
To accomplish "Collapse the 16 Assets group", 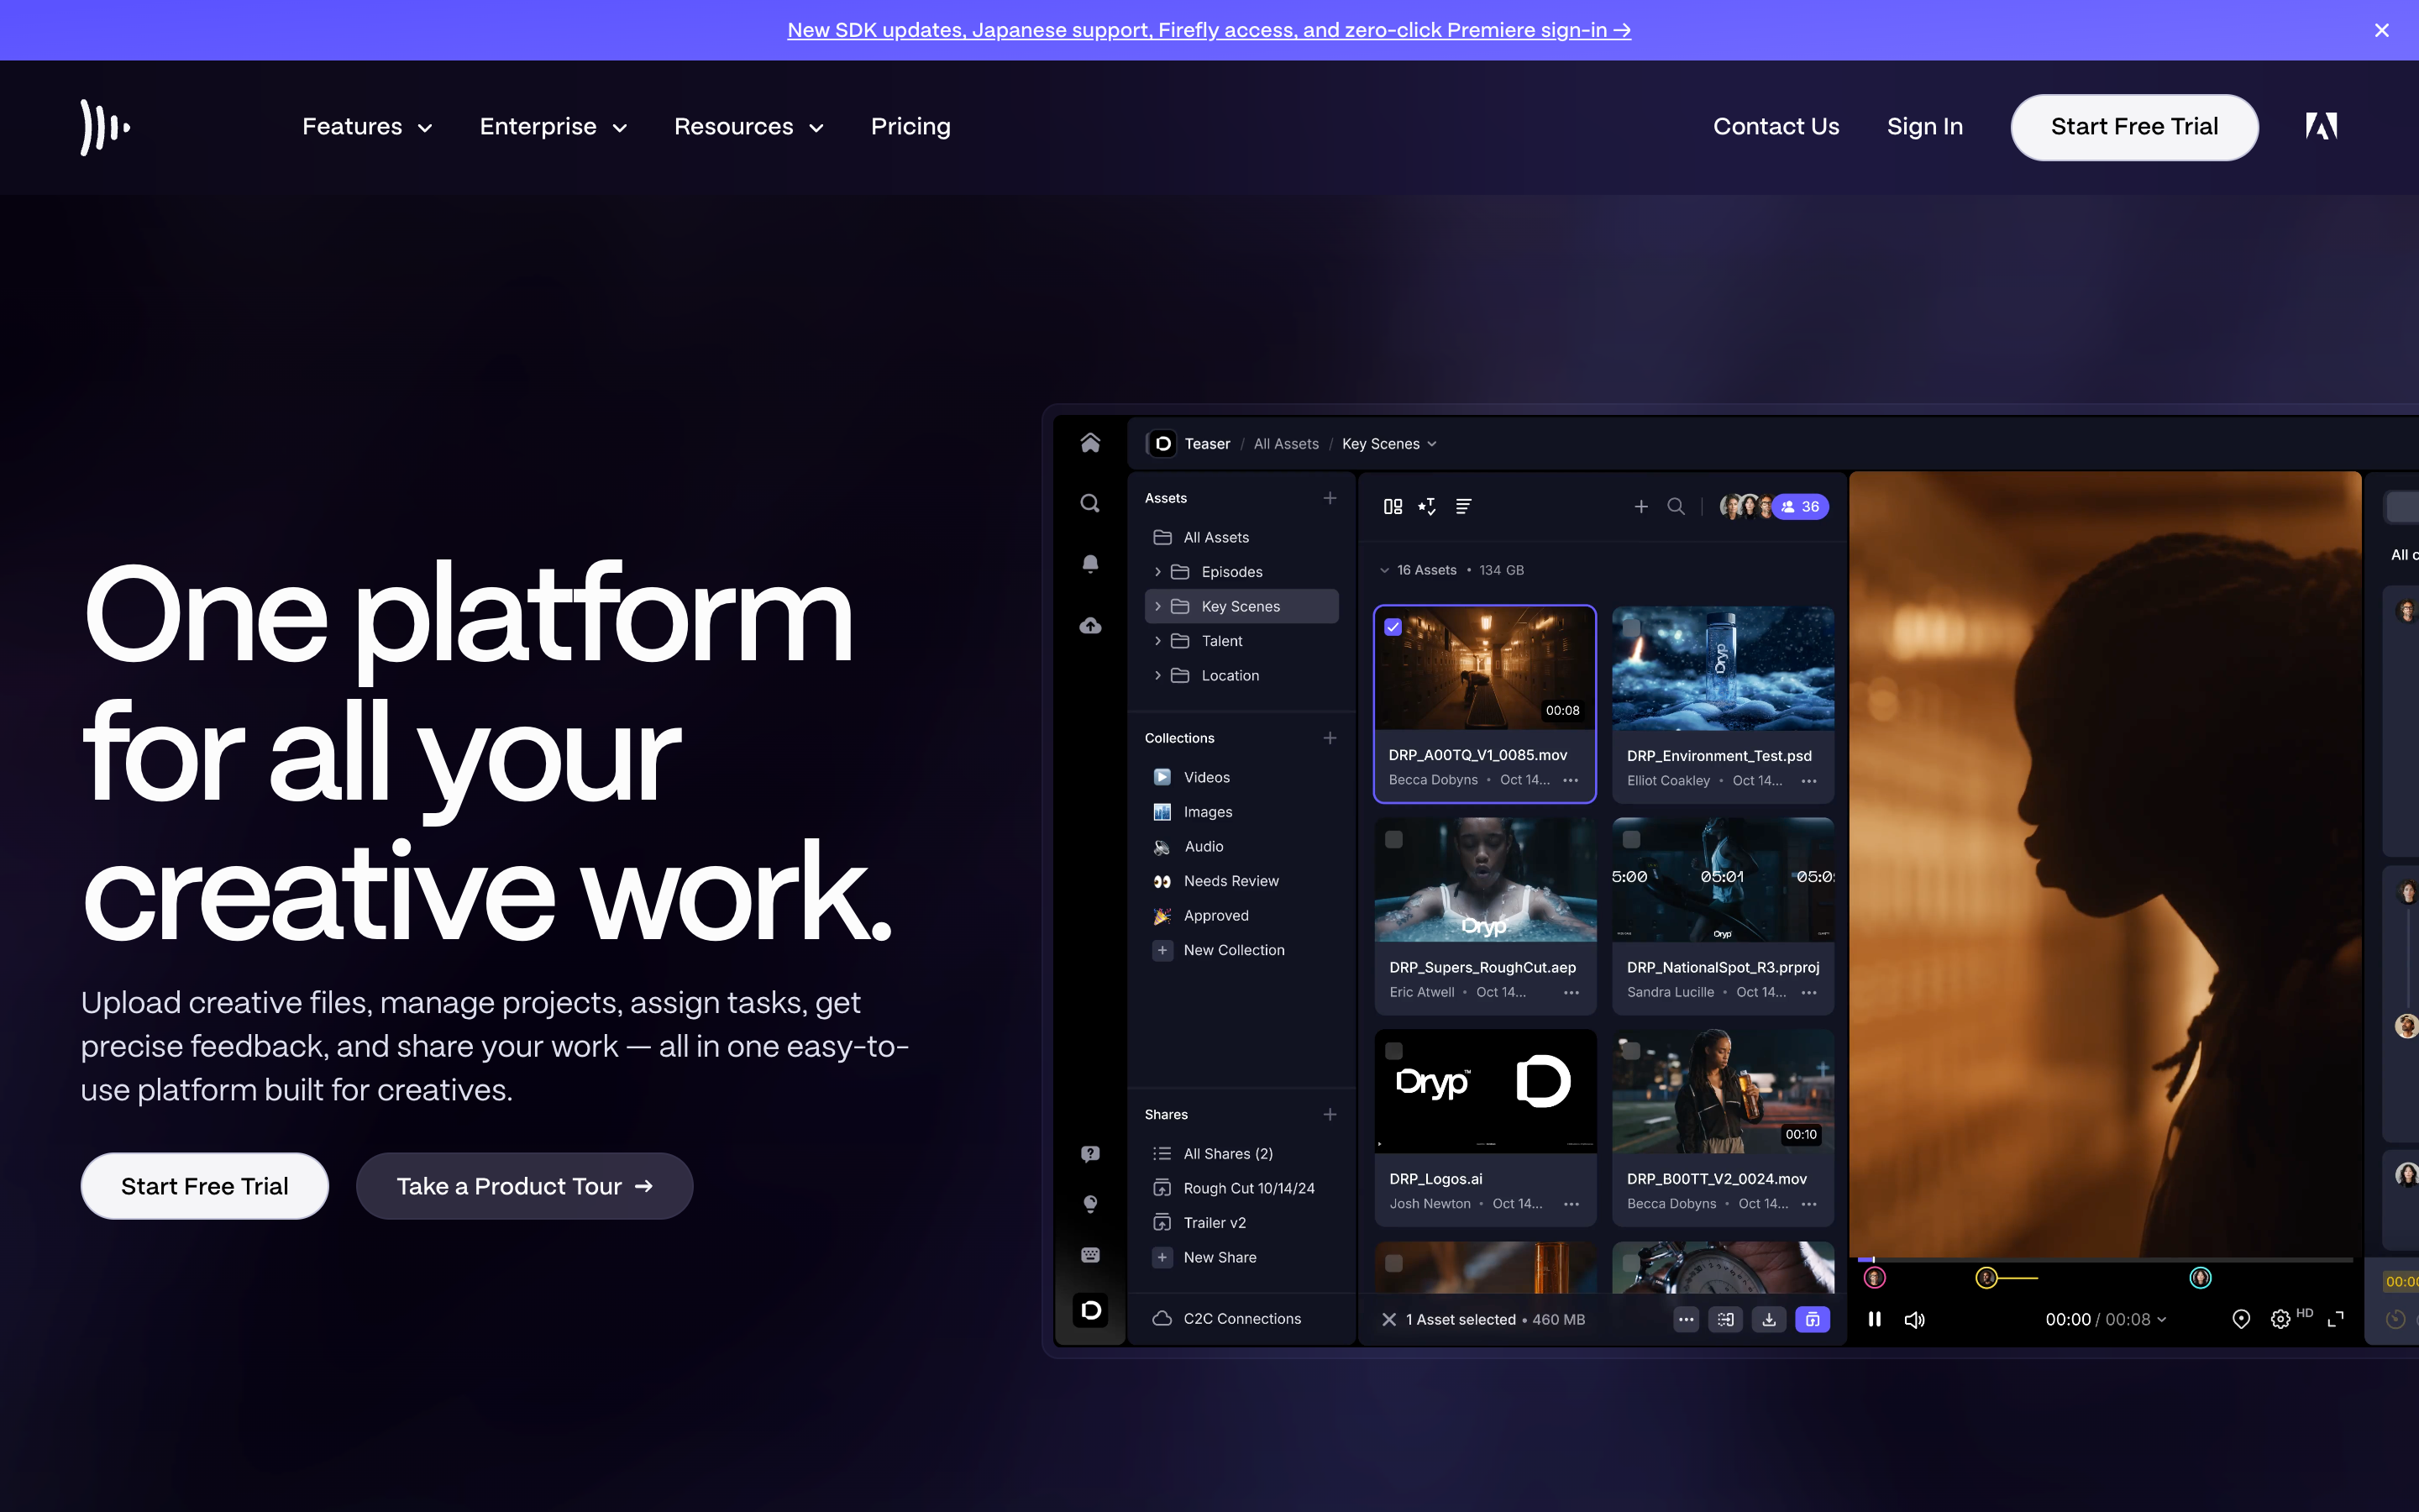I will [x=1384, y=570].
